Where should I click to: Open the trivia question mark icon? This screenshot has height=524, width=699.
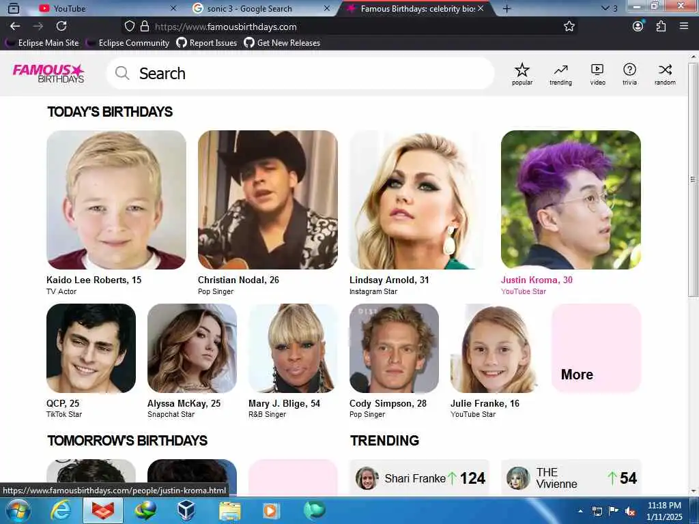[629, 74]
